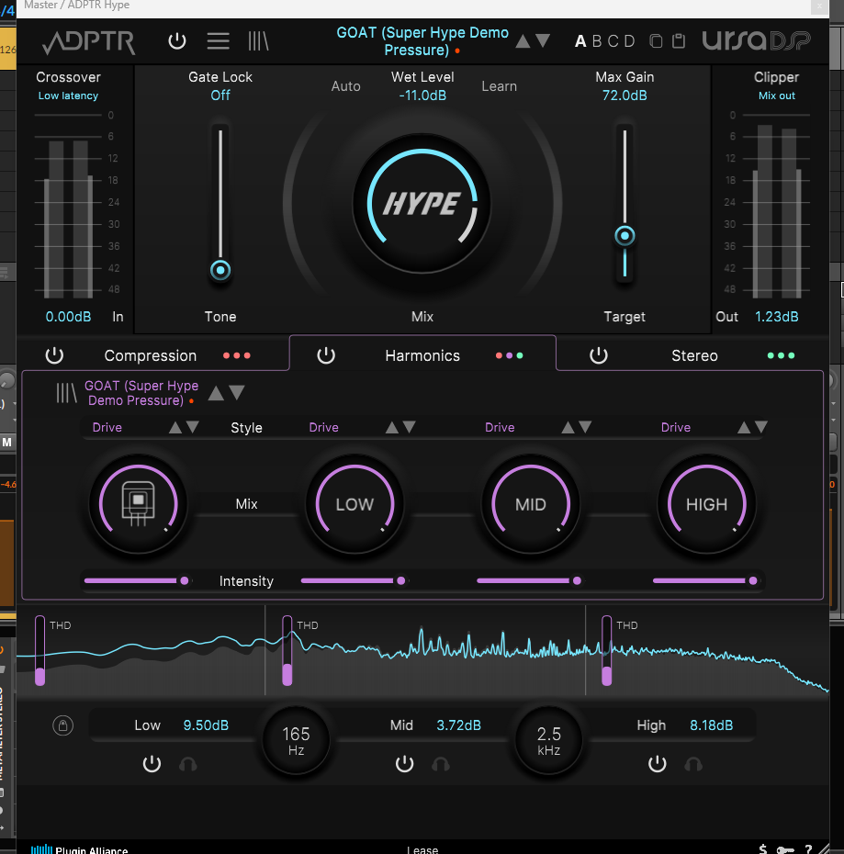This screenshot has width=844, height=854.
Task: Toggle Mid band power button
Action: 404,764
